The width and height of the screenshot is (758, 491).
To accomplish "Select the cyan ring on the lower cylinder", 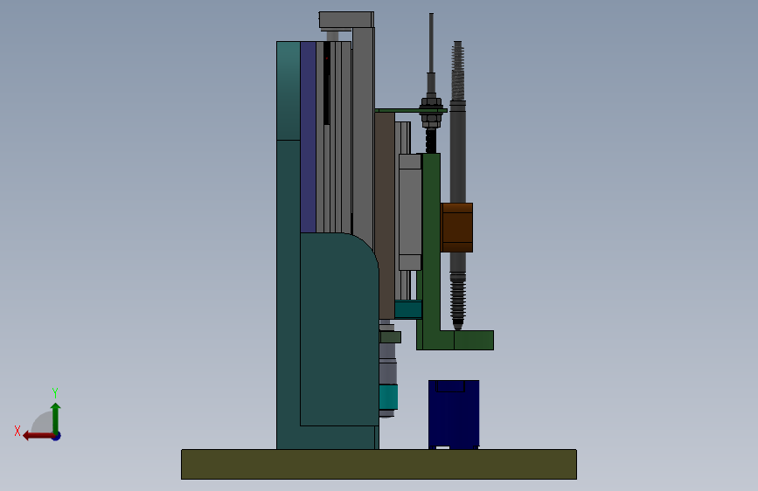I will [x=388, y=398].
